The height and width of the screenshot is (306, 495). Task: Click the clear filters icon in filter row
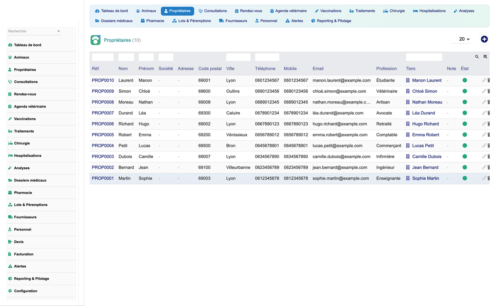[x=485, y=57]
